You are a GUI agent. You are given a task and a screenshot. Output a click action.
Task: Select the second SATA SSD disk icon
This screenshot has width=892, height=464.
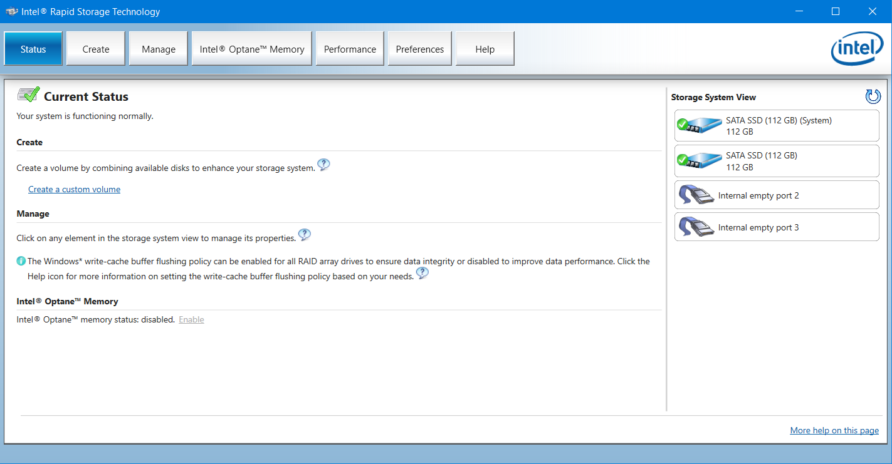tap(699, 160)
